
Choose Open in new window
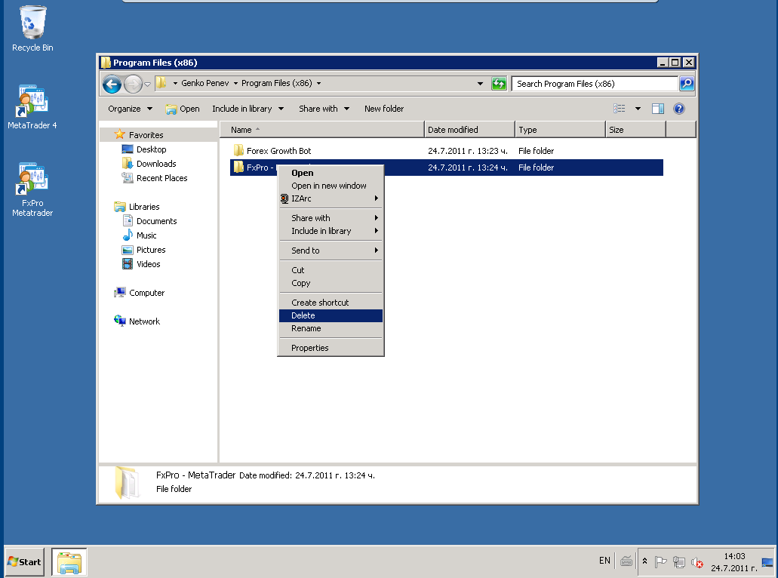point(331,186)
